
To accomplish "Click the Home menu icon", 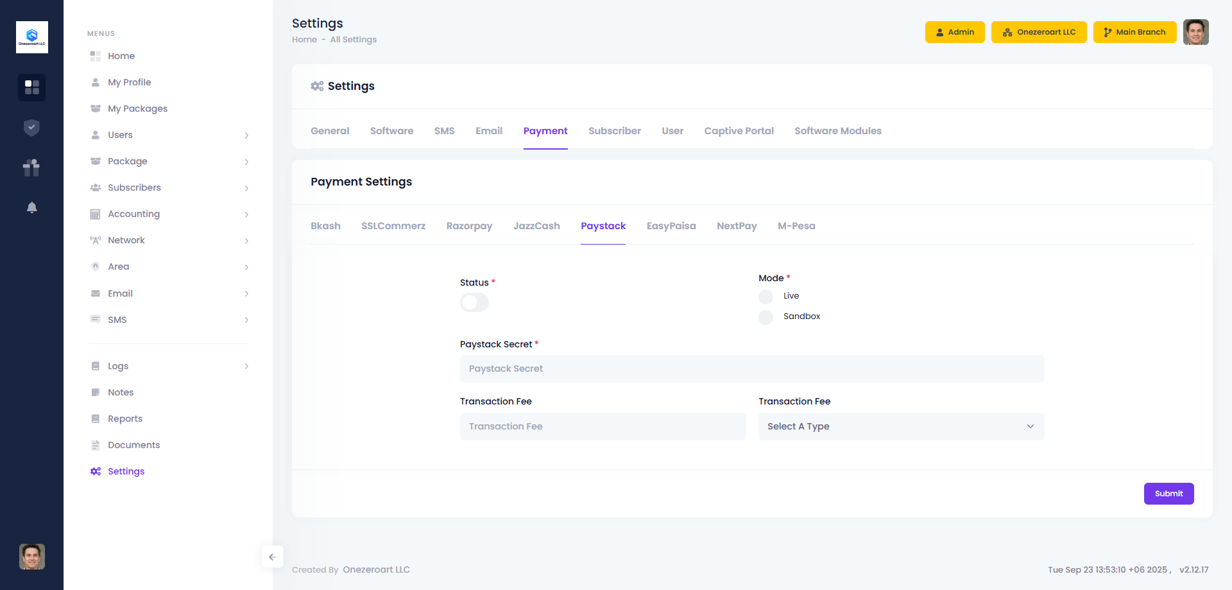I will tap(96, 56).
